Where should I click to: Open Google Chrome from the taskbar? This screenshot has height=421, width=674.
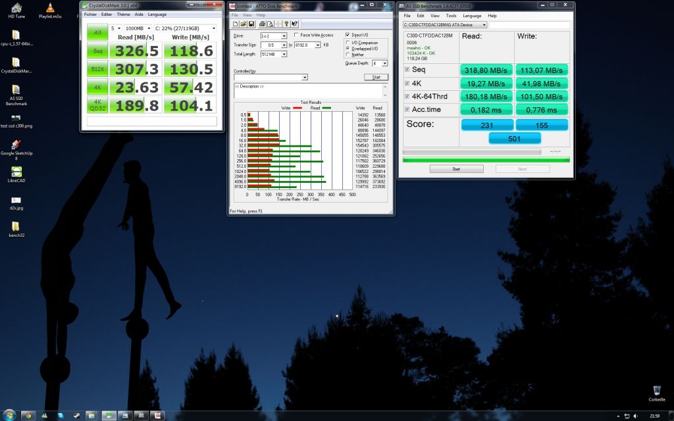[28, 416]
